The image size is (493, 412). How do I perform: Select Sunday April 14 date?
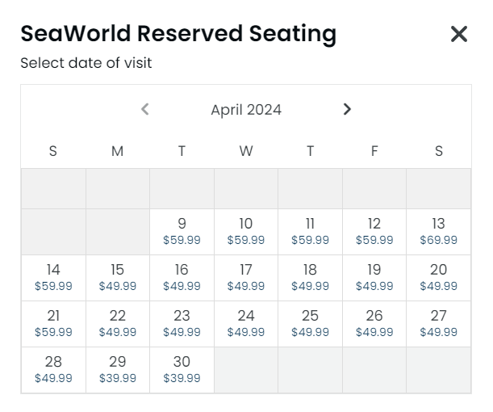coord(53,277)
